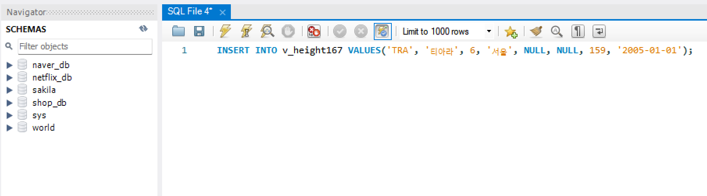Click the 'TRA' string literal in the query
The width and height of the screenshot is (707, 196).
click(400, 50)
